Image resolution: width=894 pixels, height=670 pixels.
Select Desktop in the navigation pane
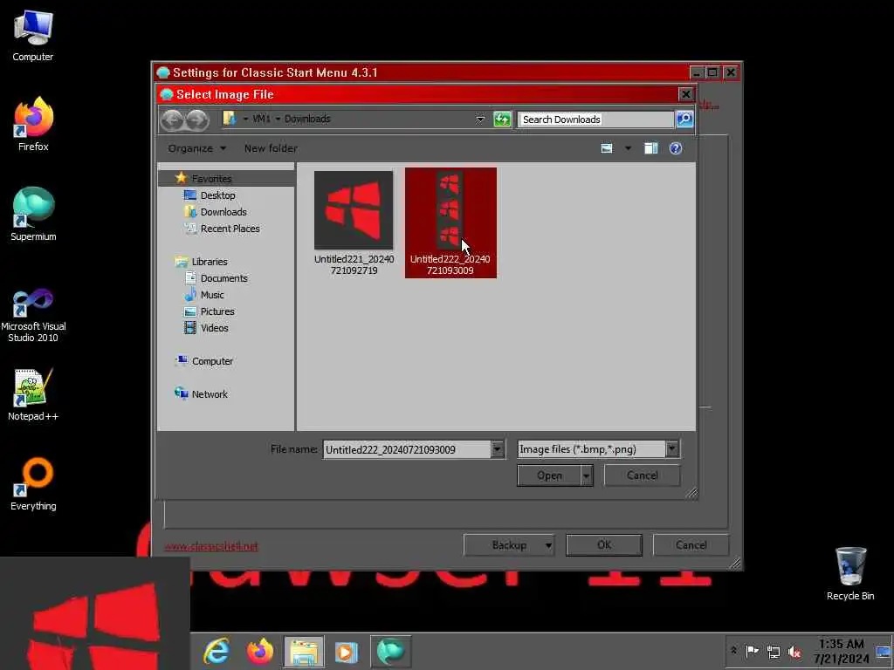(217, 195)
